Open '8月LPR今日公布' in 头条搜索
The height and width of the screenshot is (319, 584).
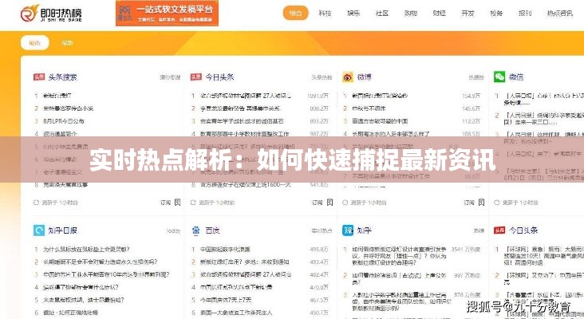pyautogui.click(x=64, y=121)
